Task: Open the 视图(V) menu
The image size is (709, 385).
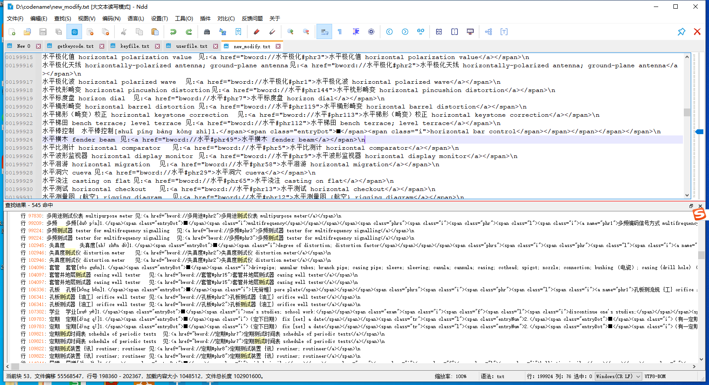Action: pos(86,18)
